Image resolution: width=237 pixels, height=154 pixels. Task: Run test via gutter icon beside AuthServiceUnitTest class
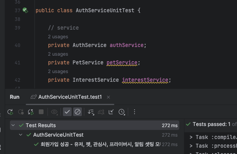point(25,10)
